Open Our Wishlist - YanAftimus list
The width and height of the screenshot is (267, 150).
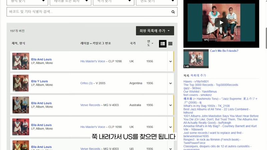[x=200, y=91]
